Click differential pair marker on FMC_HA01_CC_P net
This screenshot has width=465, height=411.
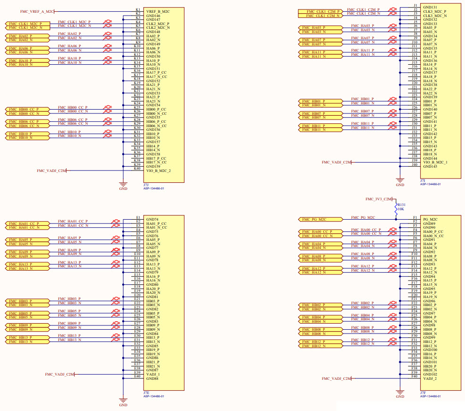click(x=115, y=221)
